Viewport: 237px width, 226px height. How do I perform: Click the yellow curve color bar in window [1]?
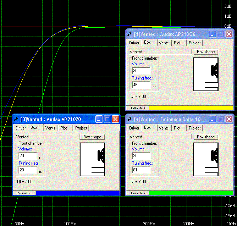tap(191, 108)
